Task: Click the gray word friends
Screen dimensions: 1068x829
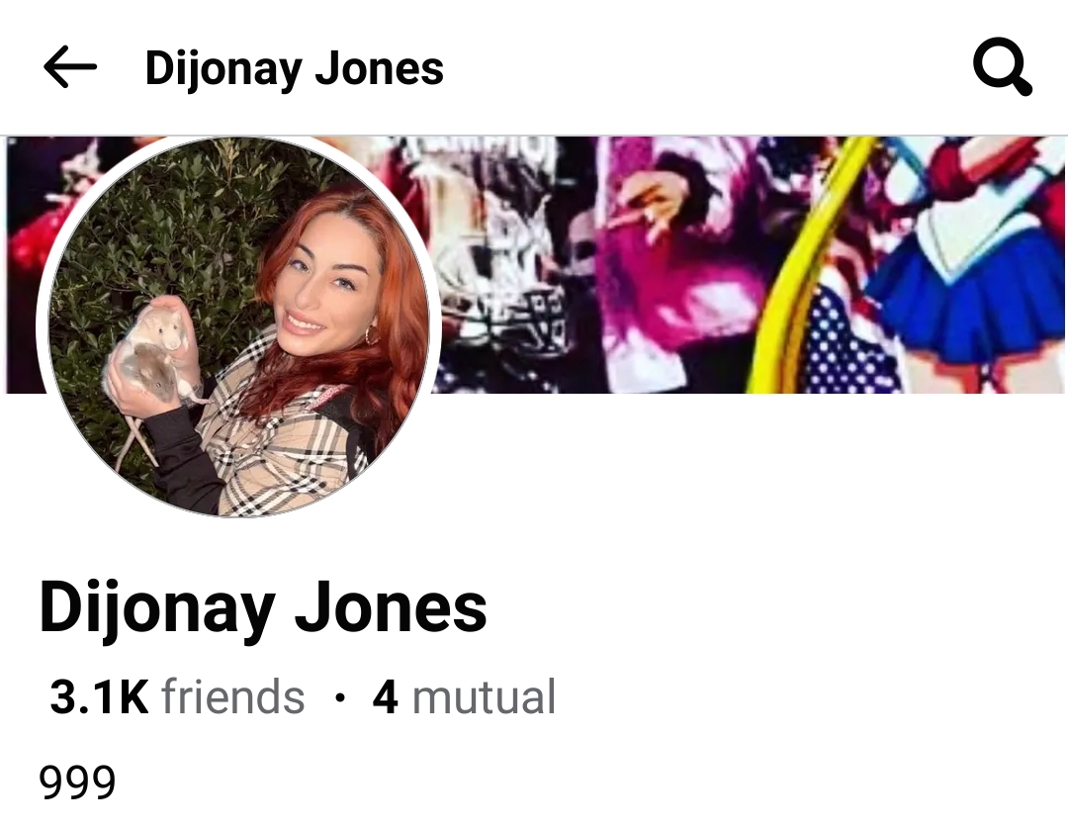Action: click(233, 696)
